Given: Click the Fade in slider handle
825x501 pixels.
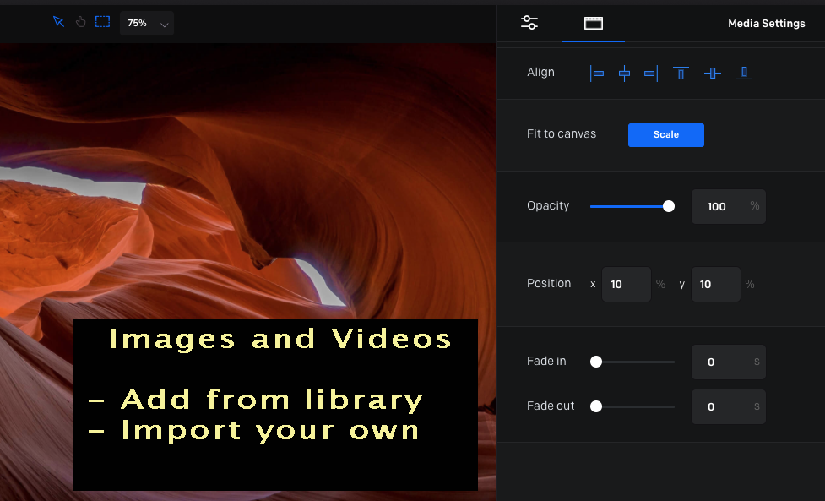Looking at the screenshot, I should point(596,362).
